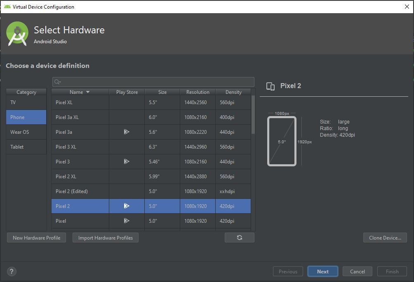The width and height of the screenshot is (414, 282).
Task: Click the Previous button
Action: 288,271
